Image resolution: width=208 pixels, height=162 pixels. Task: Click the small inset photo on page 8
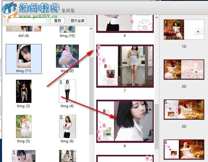(107, 131)
